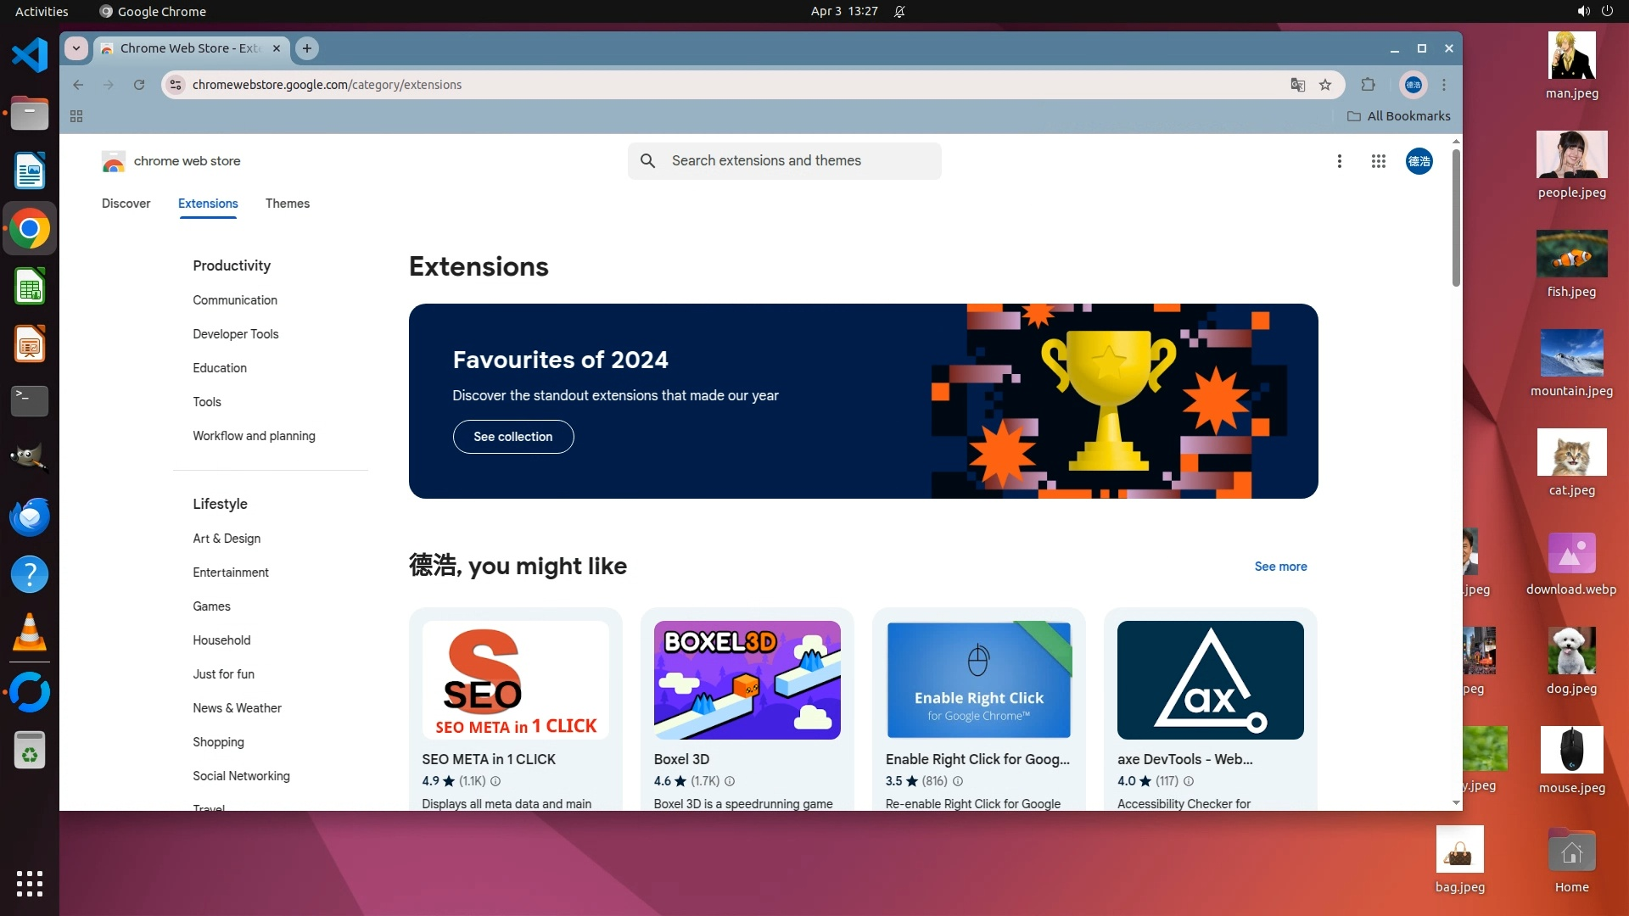View site information icon in address bar
1629x916 pixels.
click(176, 85)
